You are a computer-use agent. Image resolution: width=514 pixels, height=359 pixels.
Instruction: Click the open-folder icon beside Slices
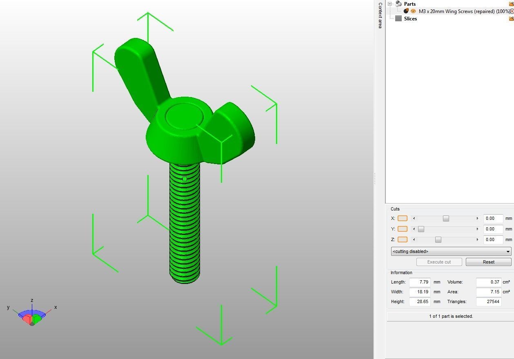(x=511, y=18)
